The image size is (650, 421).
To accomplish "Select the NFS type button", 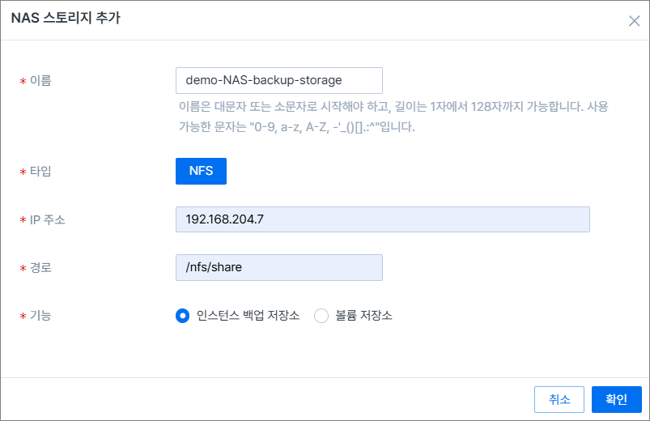I will [x=201, y=171].
